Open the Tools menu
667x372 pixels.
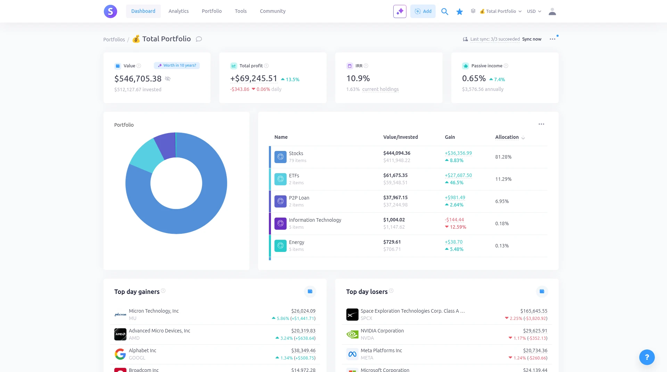241,11
